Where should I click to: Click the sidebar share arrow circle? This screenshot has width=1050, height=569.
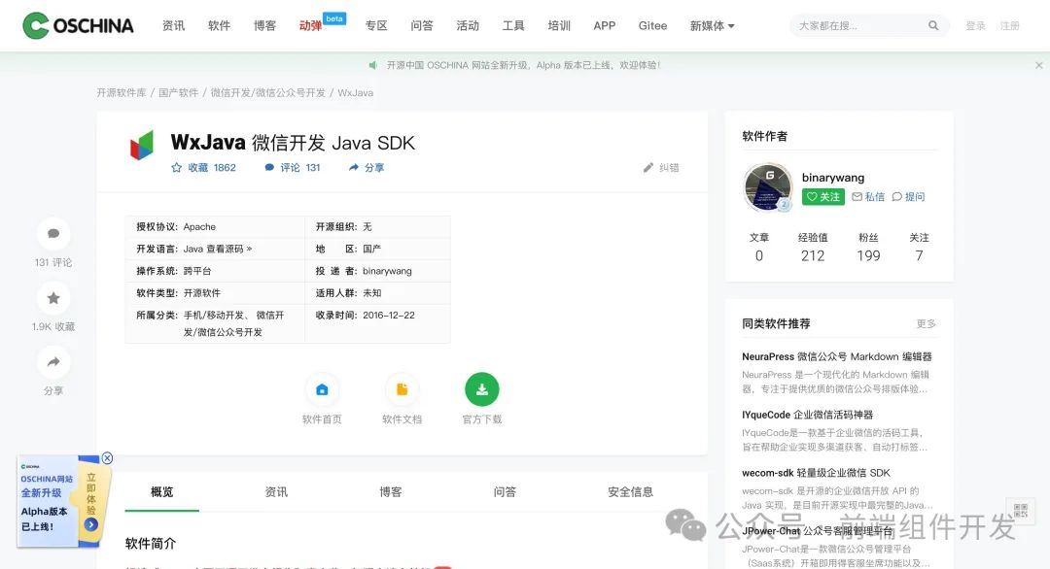[53, 362]
